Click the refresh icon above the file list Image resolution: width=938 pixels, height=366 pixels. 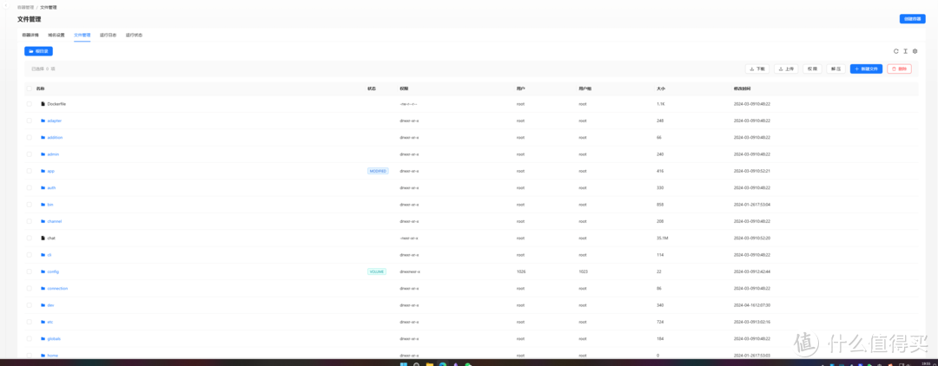[x=895, y=51]
